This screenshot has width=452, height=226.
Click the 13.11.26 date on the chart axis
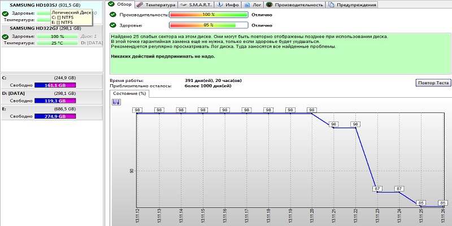(x=443, y=216)
